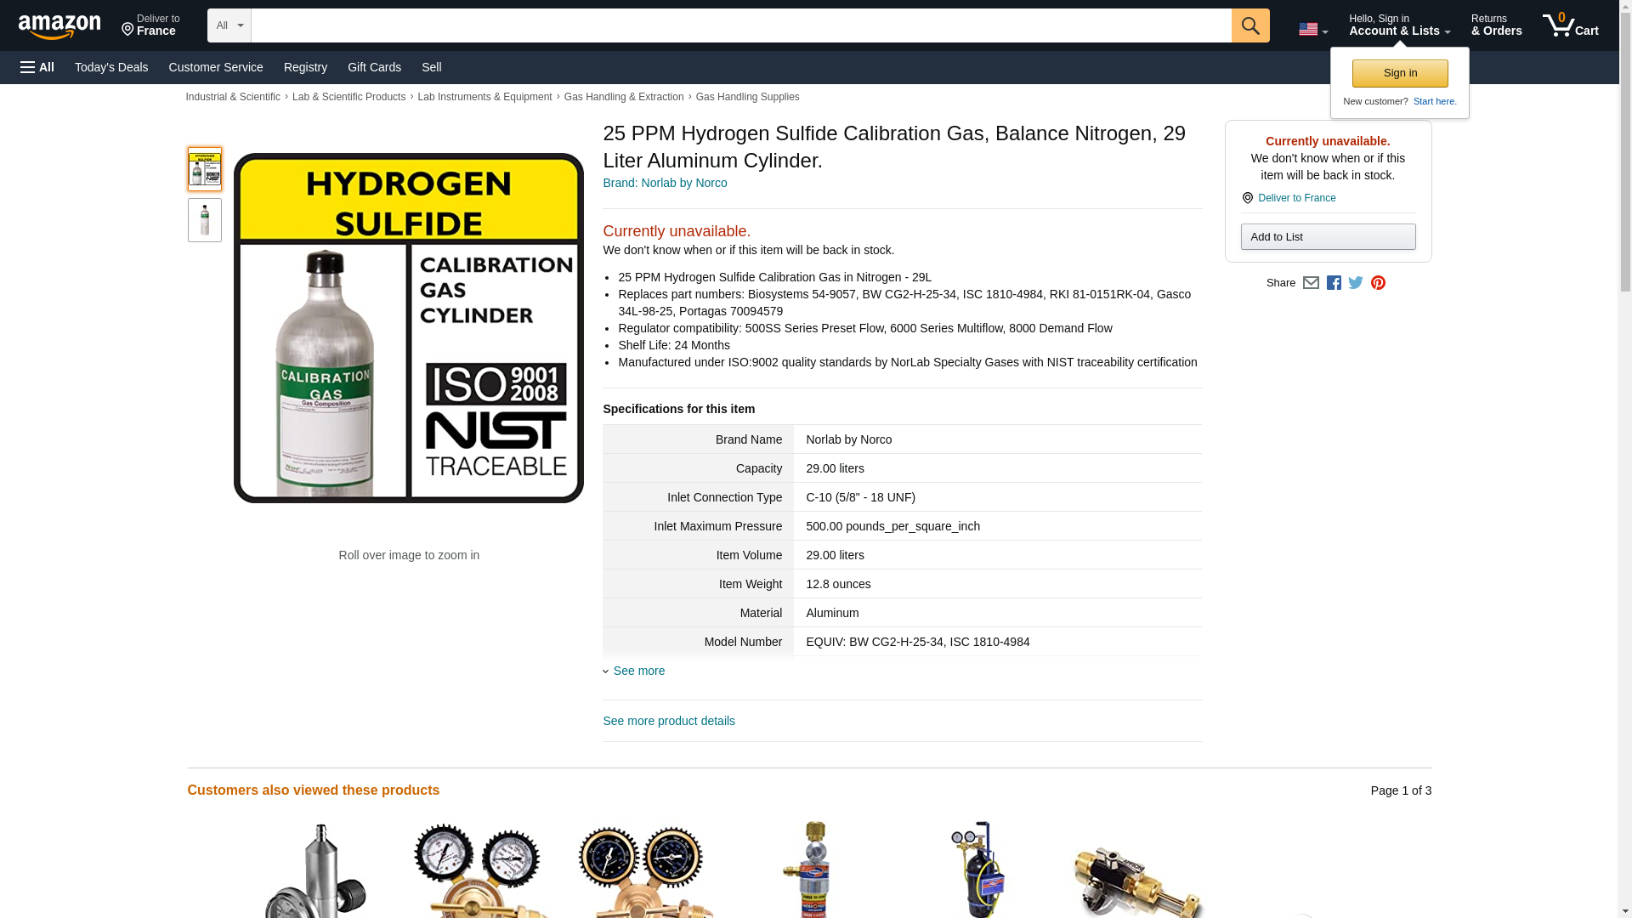The image size is (1632, 918).
Task: Open the shopping cart icon
Action: [x=1570, y=25]
